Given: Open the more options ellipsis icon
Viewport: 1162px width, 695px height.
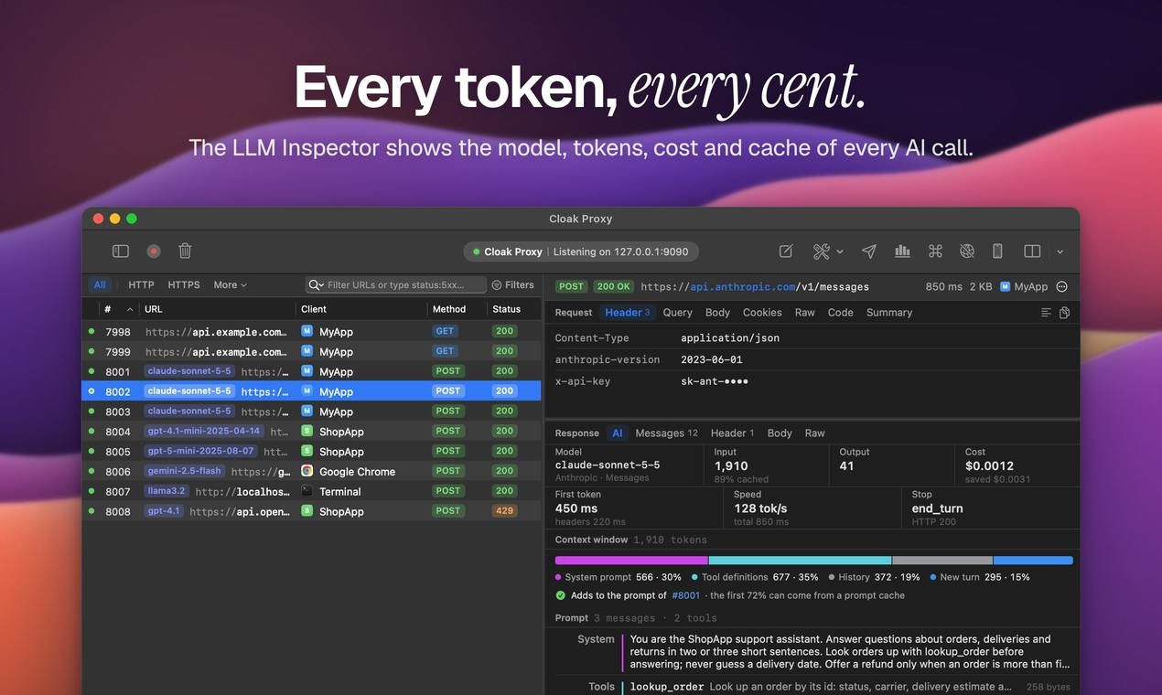Looking at the screenshot, I should pos(1062,286).
